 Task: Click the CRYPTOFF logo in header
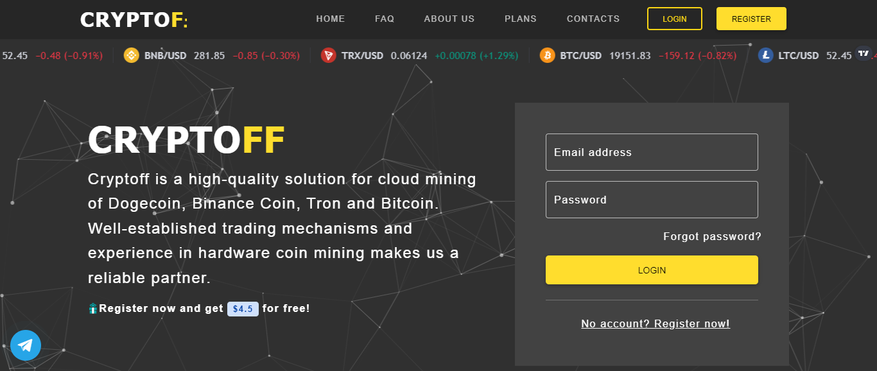pyautogui.click(x=134, y=20)
